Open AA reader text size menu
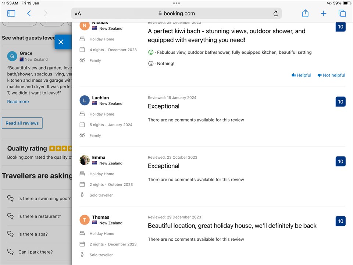This screenshot has height=265, width=353. 78,14
